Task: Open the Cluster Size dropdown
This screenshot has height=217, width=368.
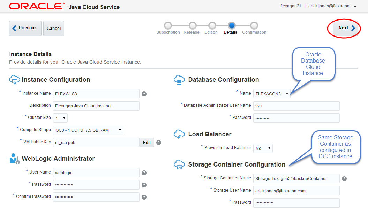Action: point(60,118)
